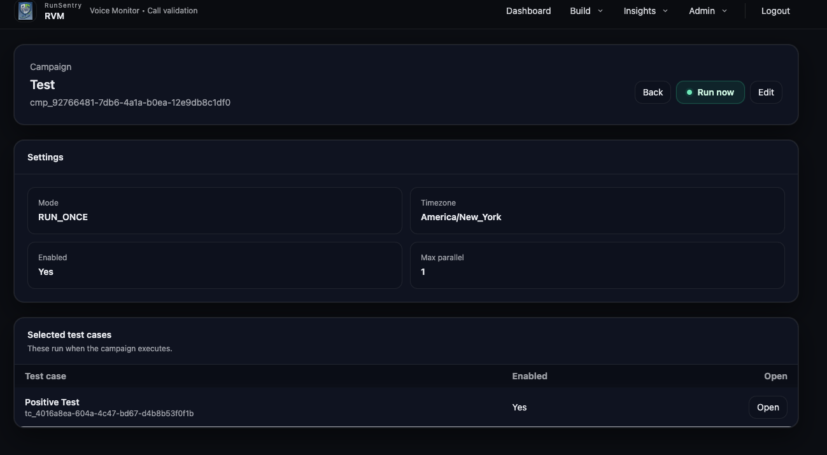The width and height of the screenshot is (827, 455).
Task: Click the RunSentry shield logo icon
Action: tap(25, 11)
